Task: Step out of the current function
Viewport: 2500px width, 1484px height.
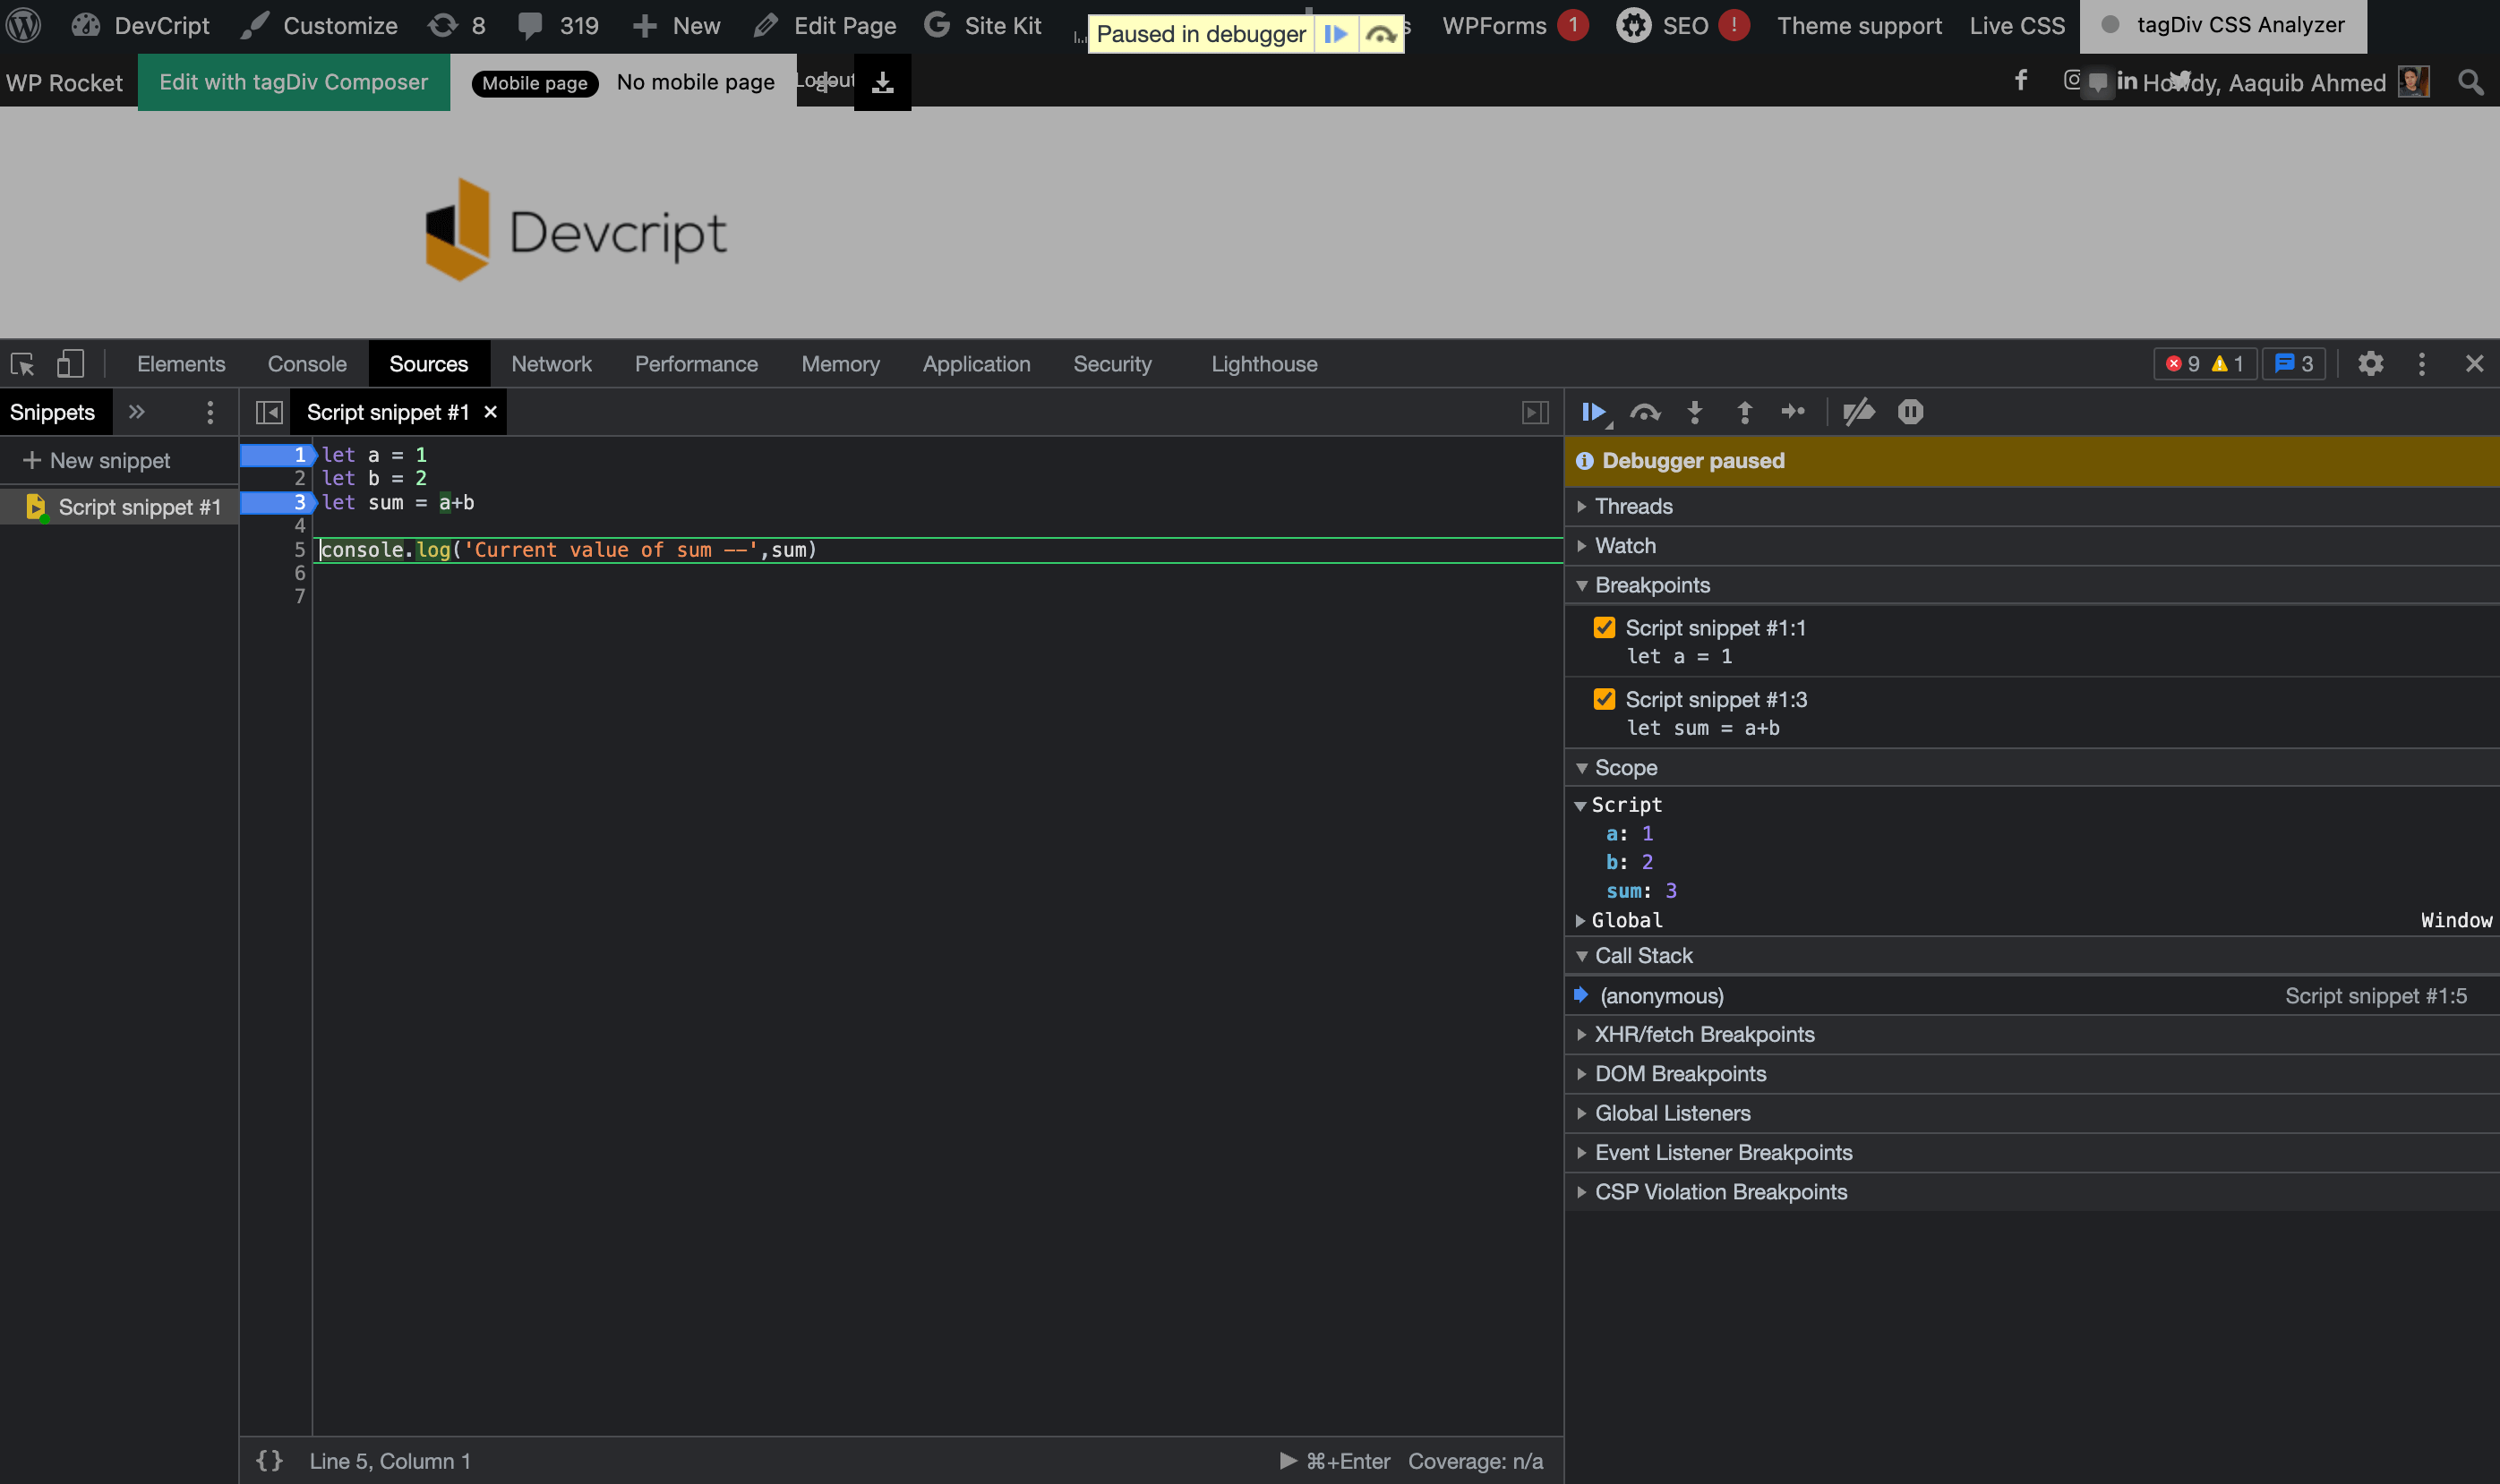Action: click(x=1743, y=411)
